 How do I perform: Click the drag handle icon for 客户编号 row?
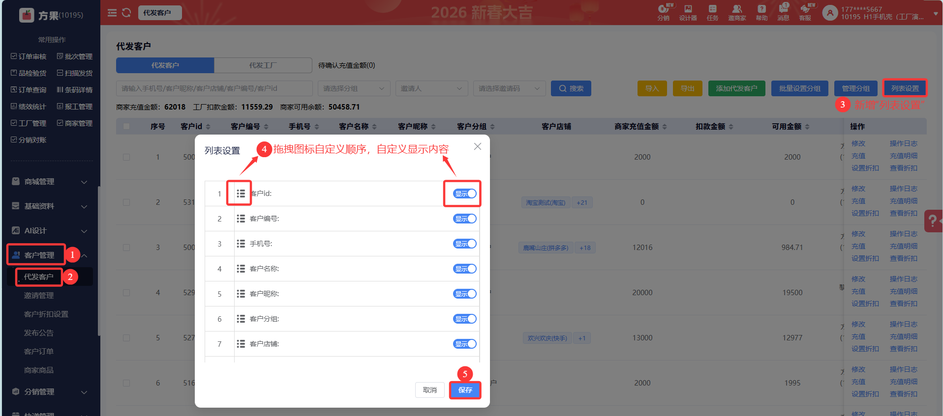click(x=241, y=219)
